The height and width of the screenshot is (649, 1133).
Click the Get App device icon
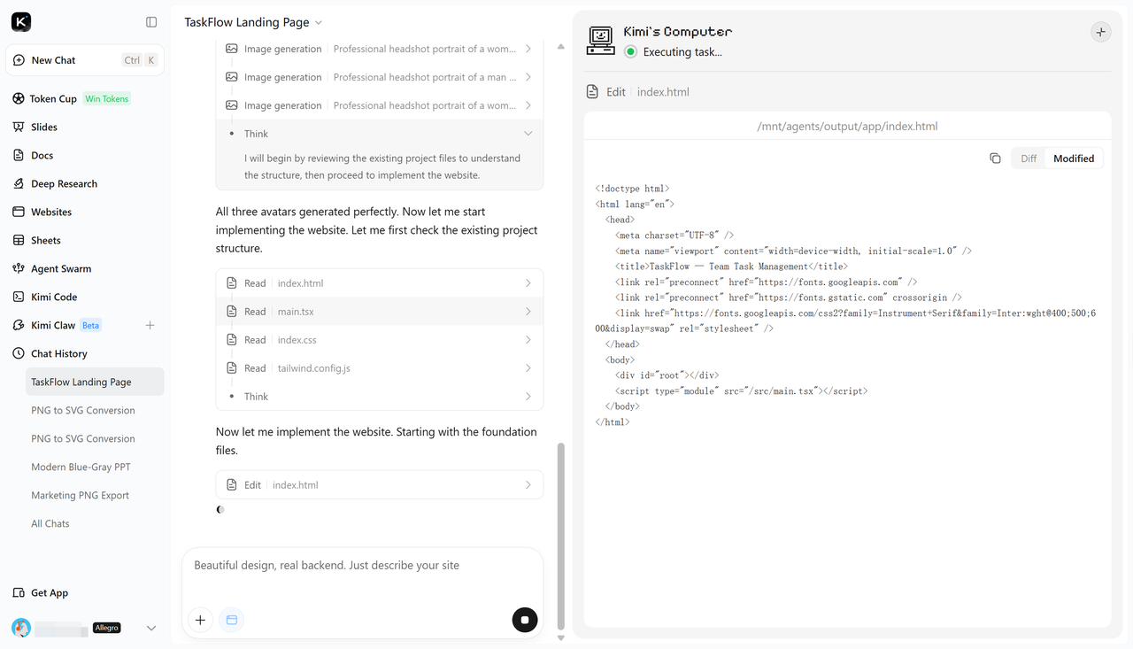coord(19,592)
